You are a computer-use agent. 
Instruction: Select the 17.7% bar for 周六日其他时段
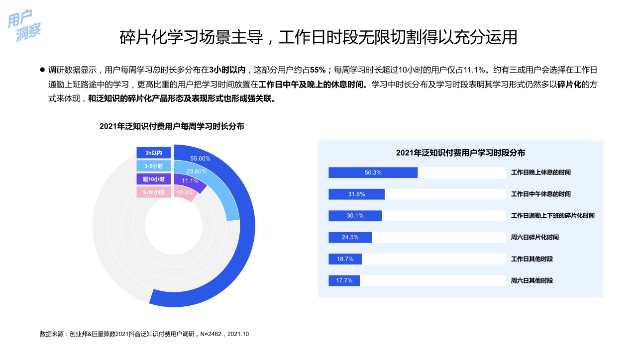tap(343, 280)
